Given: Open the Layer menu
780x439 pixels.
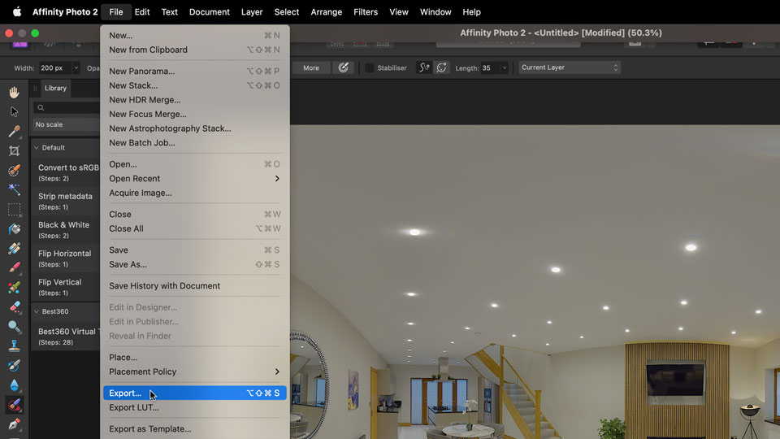Looking at the screenshot, I should click(x=252, y=12).
